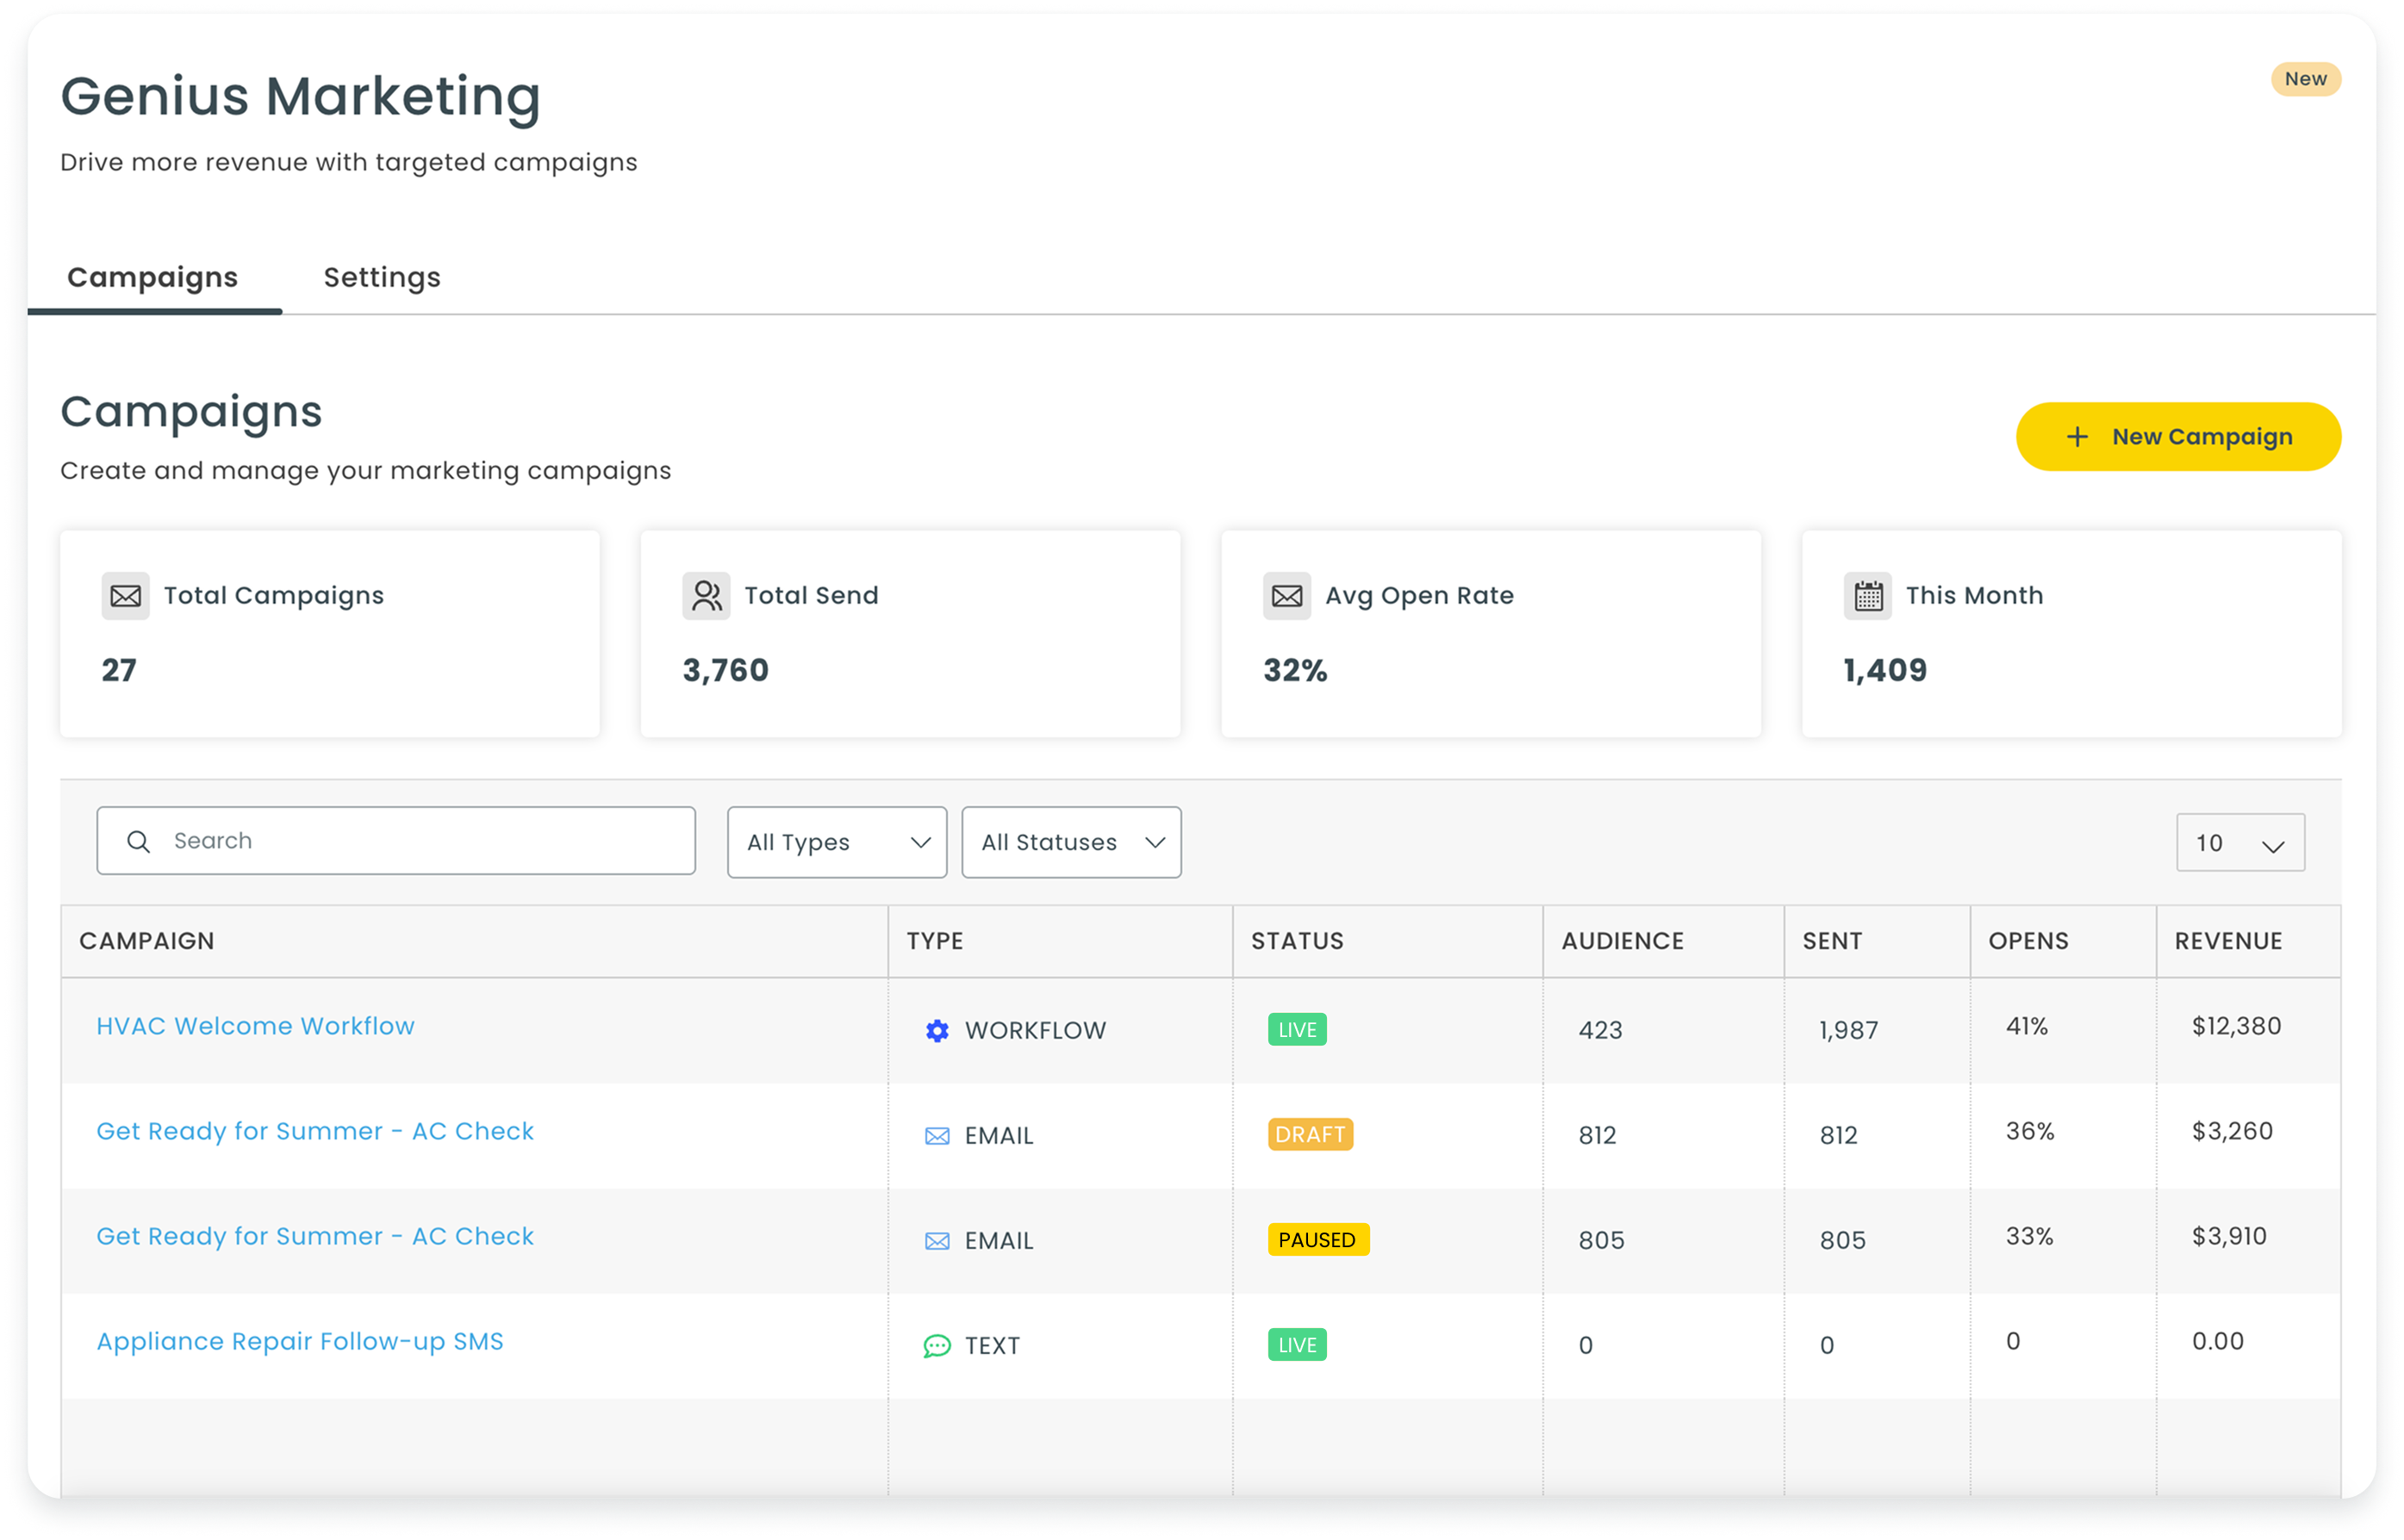Open the All Types dropdown
Image resolution: width=2404 pixels, height=1540 pixels.
pyautogui.click(x=837, y=842)
